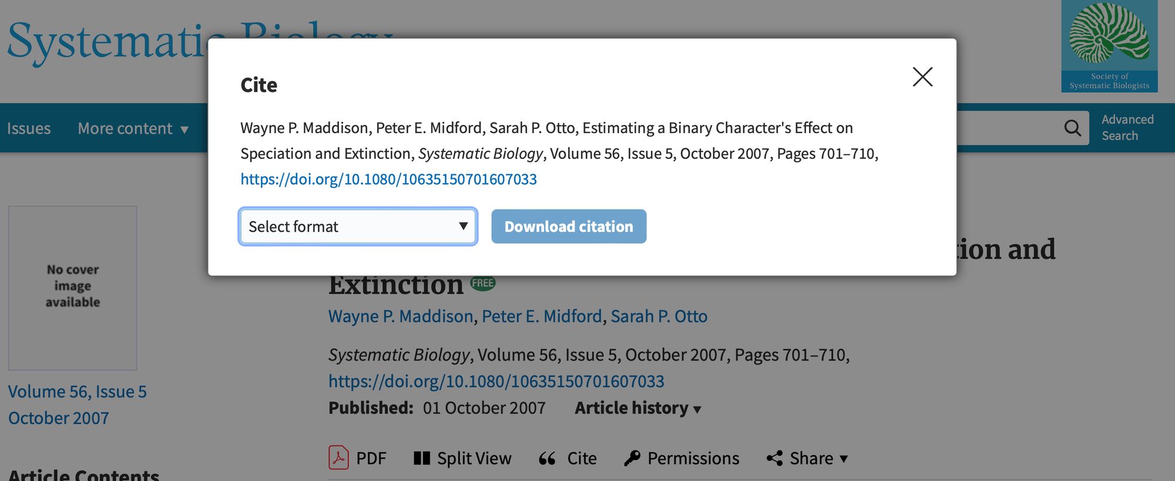Click the No cover image thumbnail
This screenshot has width=1175, height=481.
coord(73,288)
